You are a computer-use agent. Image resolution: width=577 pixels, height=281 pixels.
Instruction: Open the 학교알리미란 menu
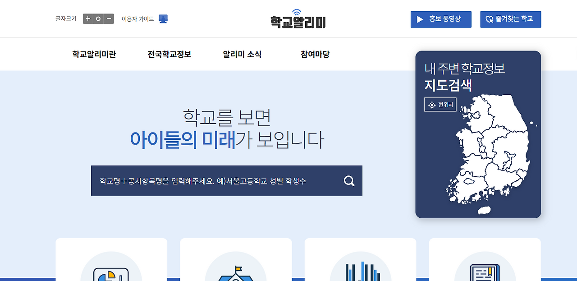click(x=93, y=54)
